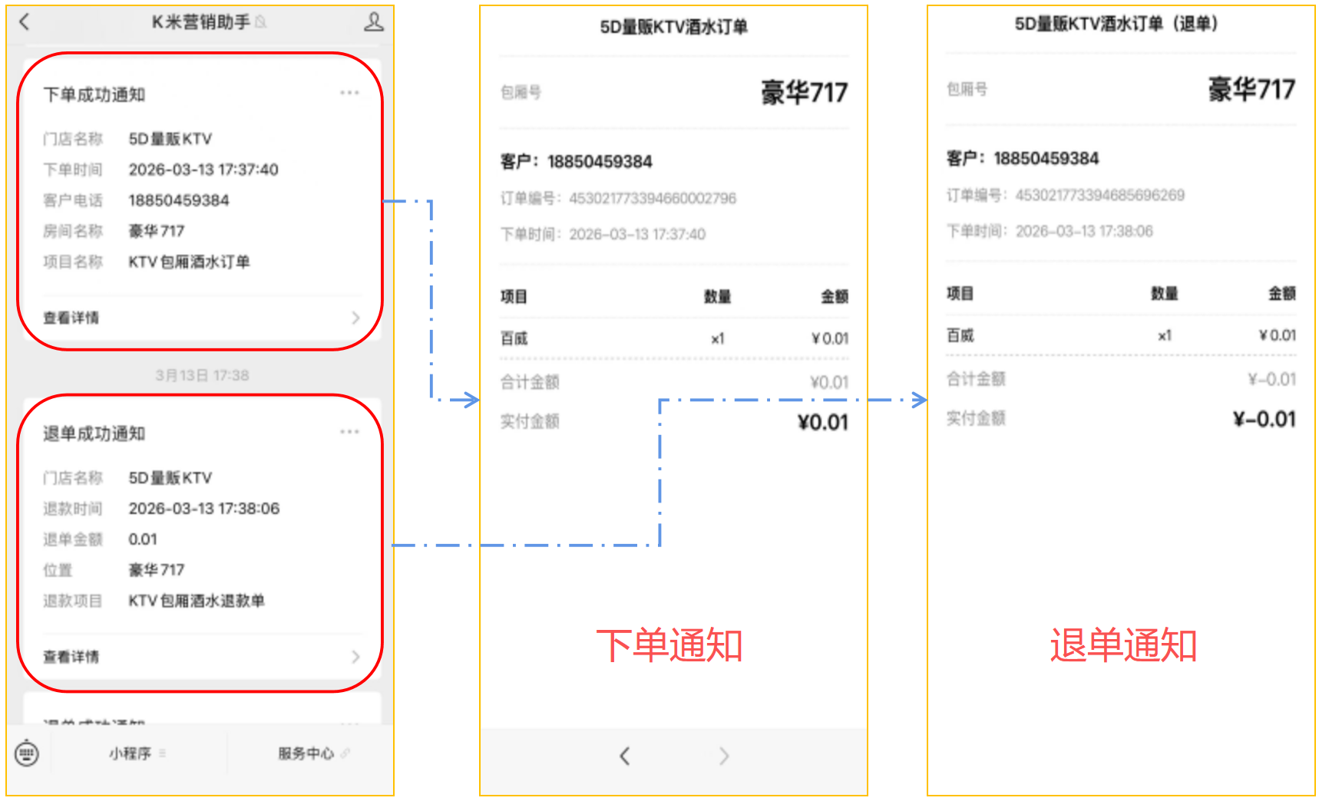
Task: Open more options on 退单成功通知 card
Action: coord(350,430)
